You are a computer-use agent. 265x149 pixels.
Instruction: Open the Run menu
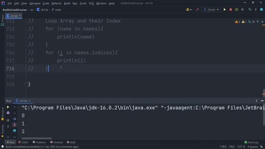[x=75, y=3]
